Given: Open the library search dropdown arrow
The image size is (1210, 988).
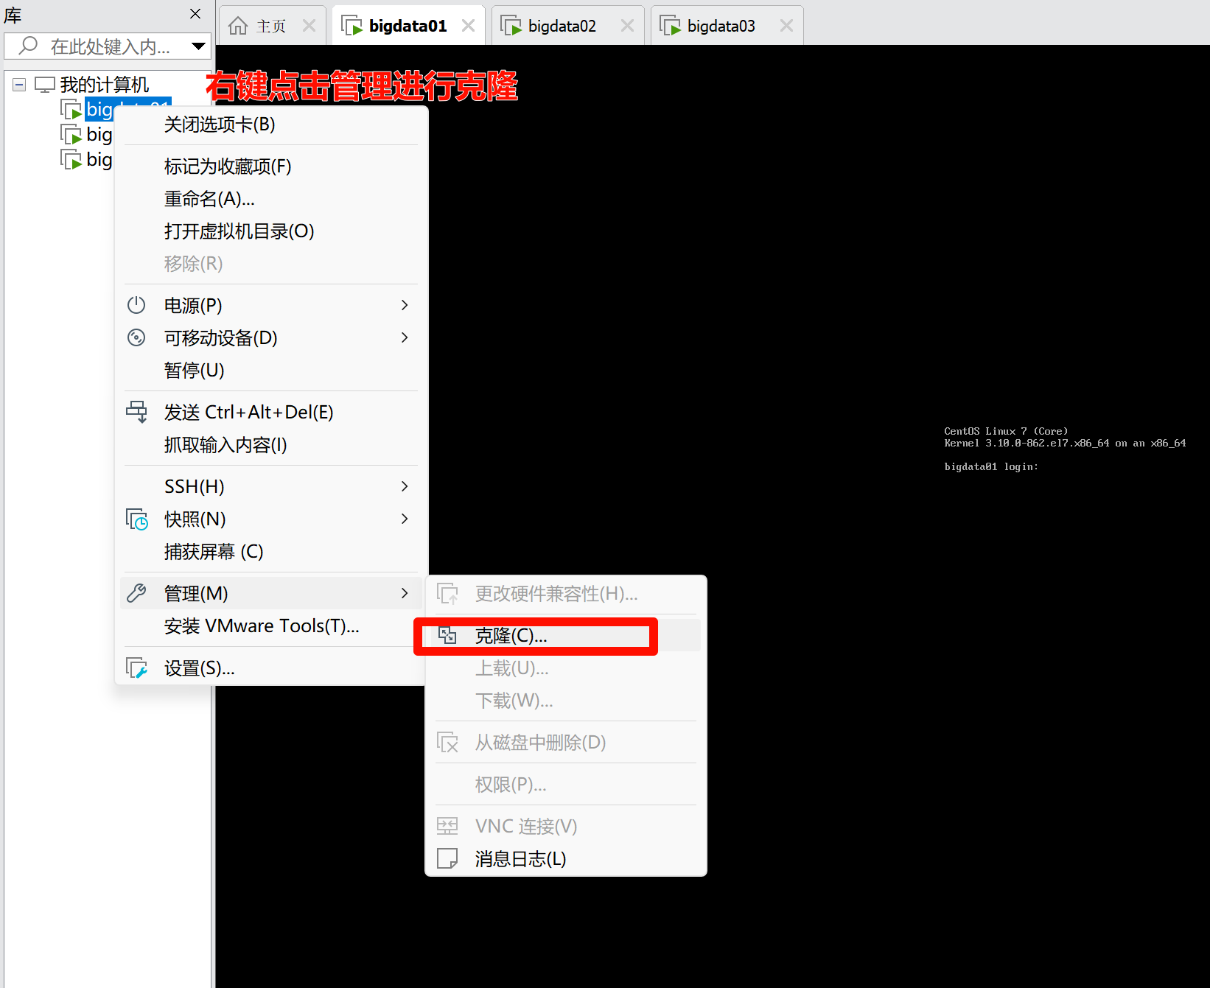Looking at the screenshot, I should 198,46.
